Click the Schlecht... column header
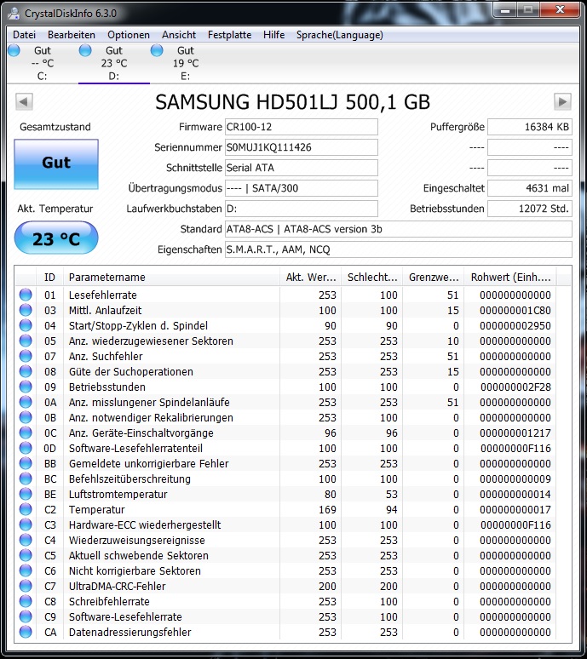Viewport: 587px width, 659px height. coord(372,278)
